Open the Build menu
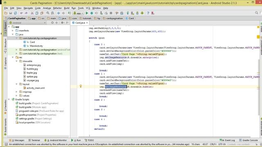The image size is (262, 147). pyautogui.click(x=67, y=8)
